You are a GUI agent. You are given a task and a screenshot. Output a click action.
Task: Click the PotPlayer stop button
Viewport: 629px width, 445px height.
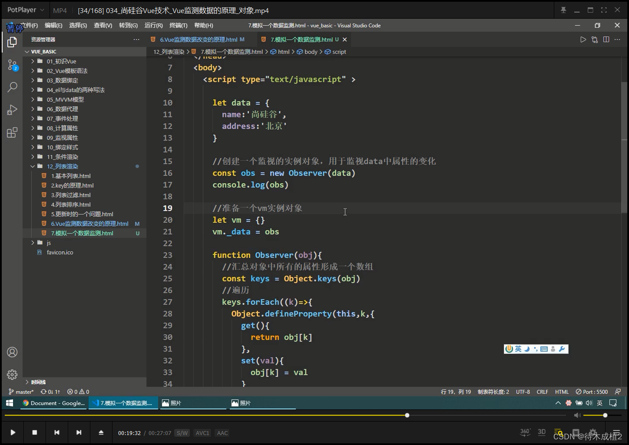tap(35, 432)
